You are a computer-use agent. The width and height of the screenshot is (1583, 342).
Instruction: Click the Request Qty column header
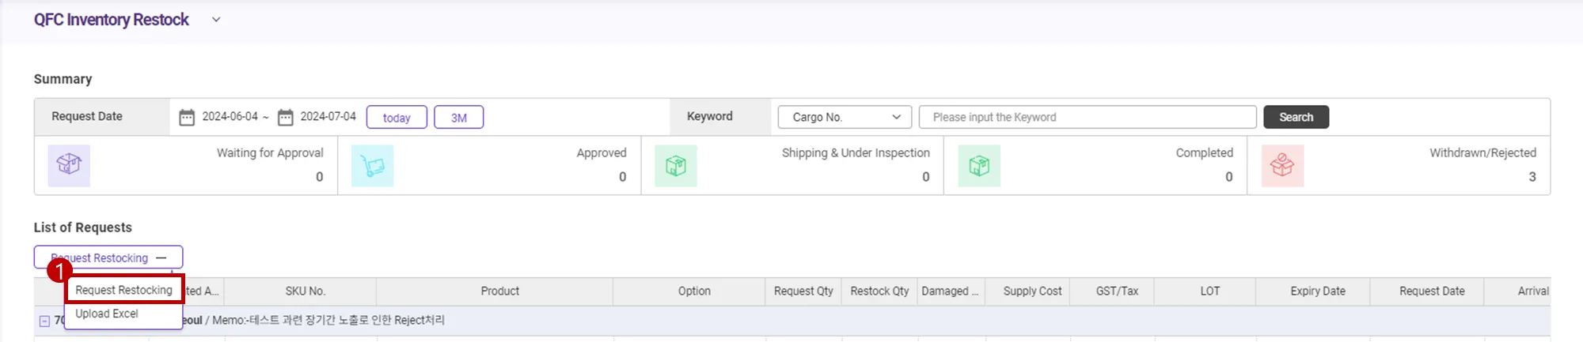point(803,291)
